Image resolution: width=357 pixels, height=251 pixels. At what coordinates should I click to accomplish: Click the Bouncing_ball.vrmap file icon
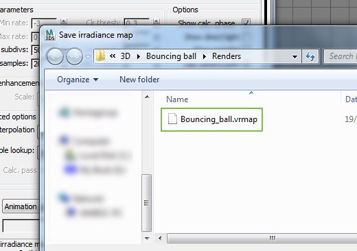[172, 119]
